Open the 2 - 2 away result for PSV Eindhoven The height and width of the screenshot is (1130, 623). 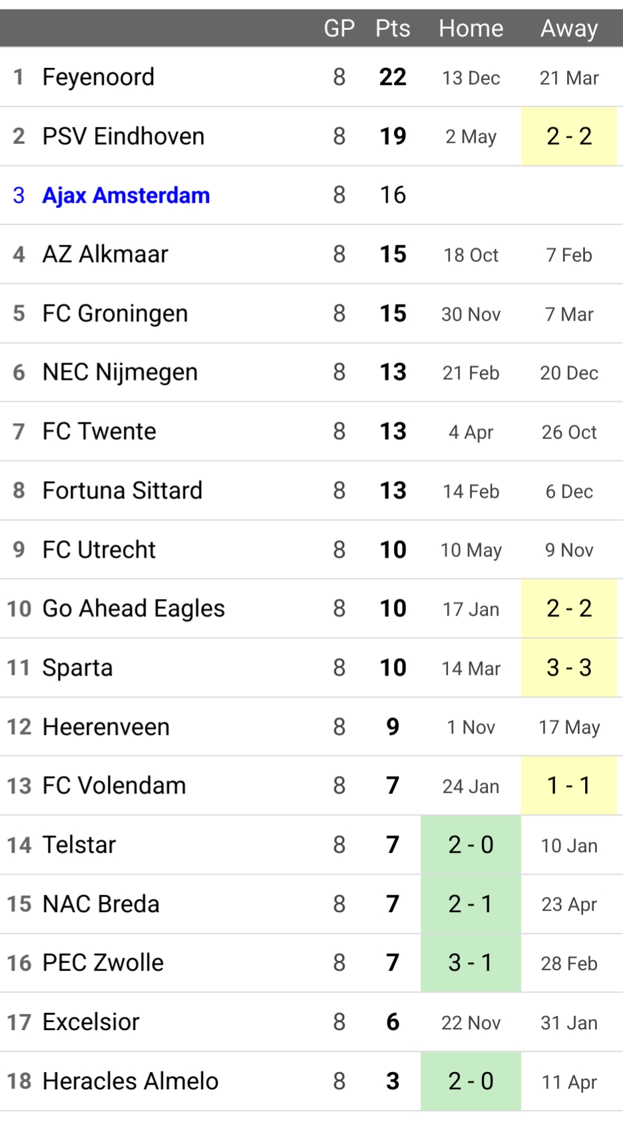[569, 137]
